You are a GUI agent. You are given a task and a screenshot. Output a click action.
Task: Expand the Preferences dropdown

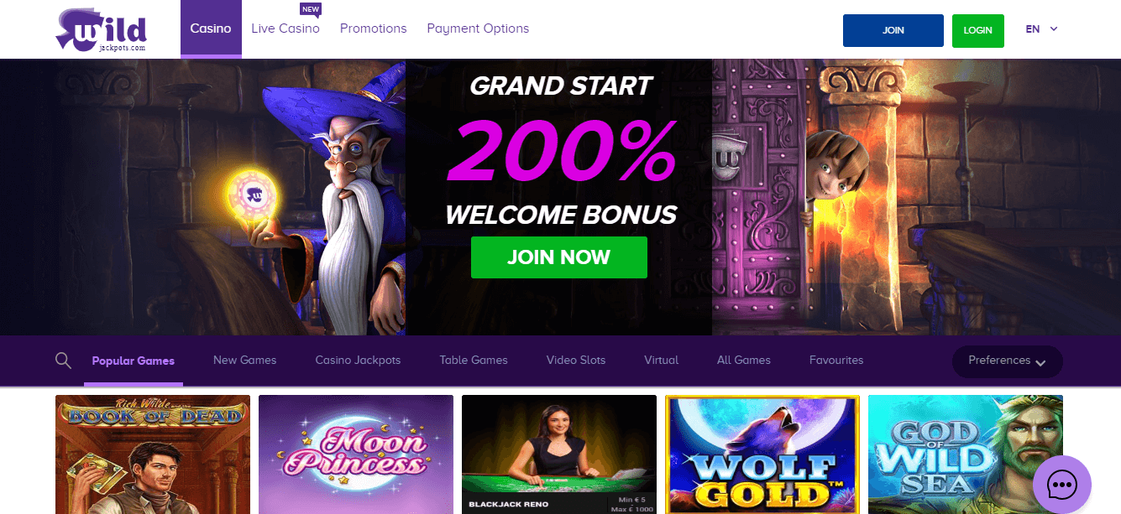(1007, 361)
